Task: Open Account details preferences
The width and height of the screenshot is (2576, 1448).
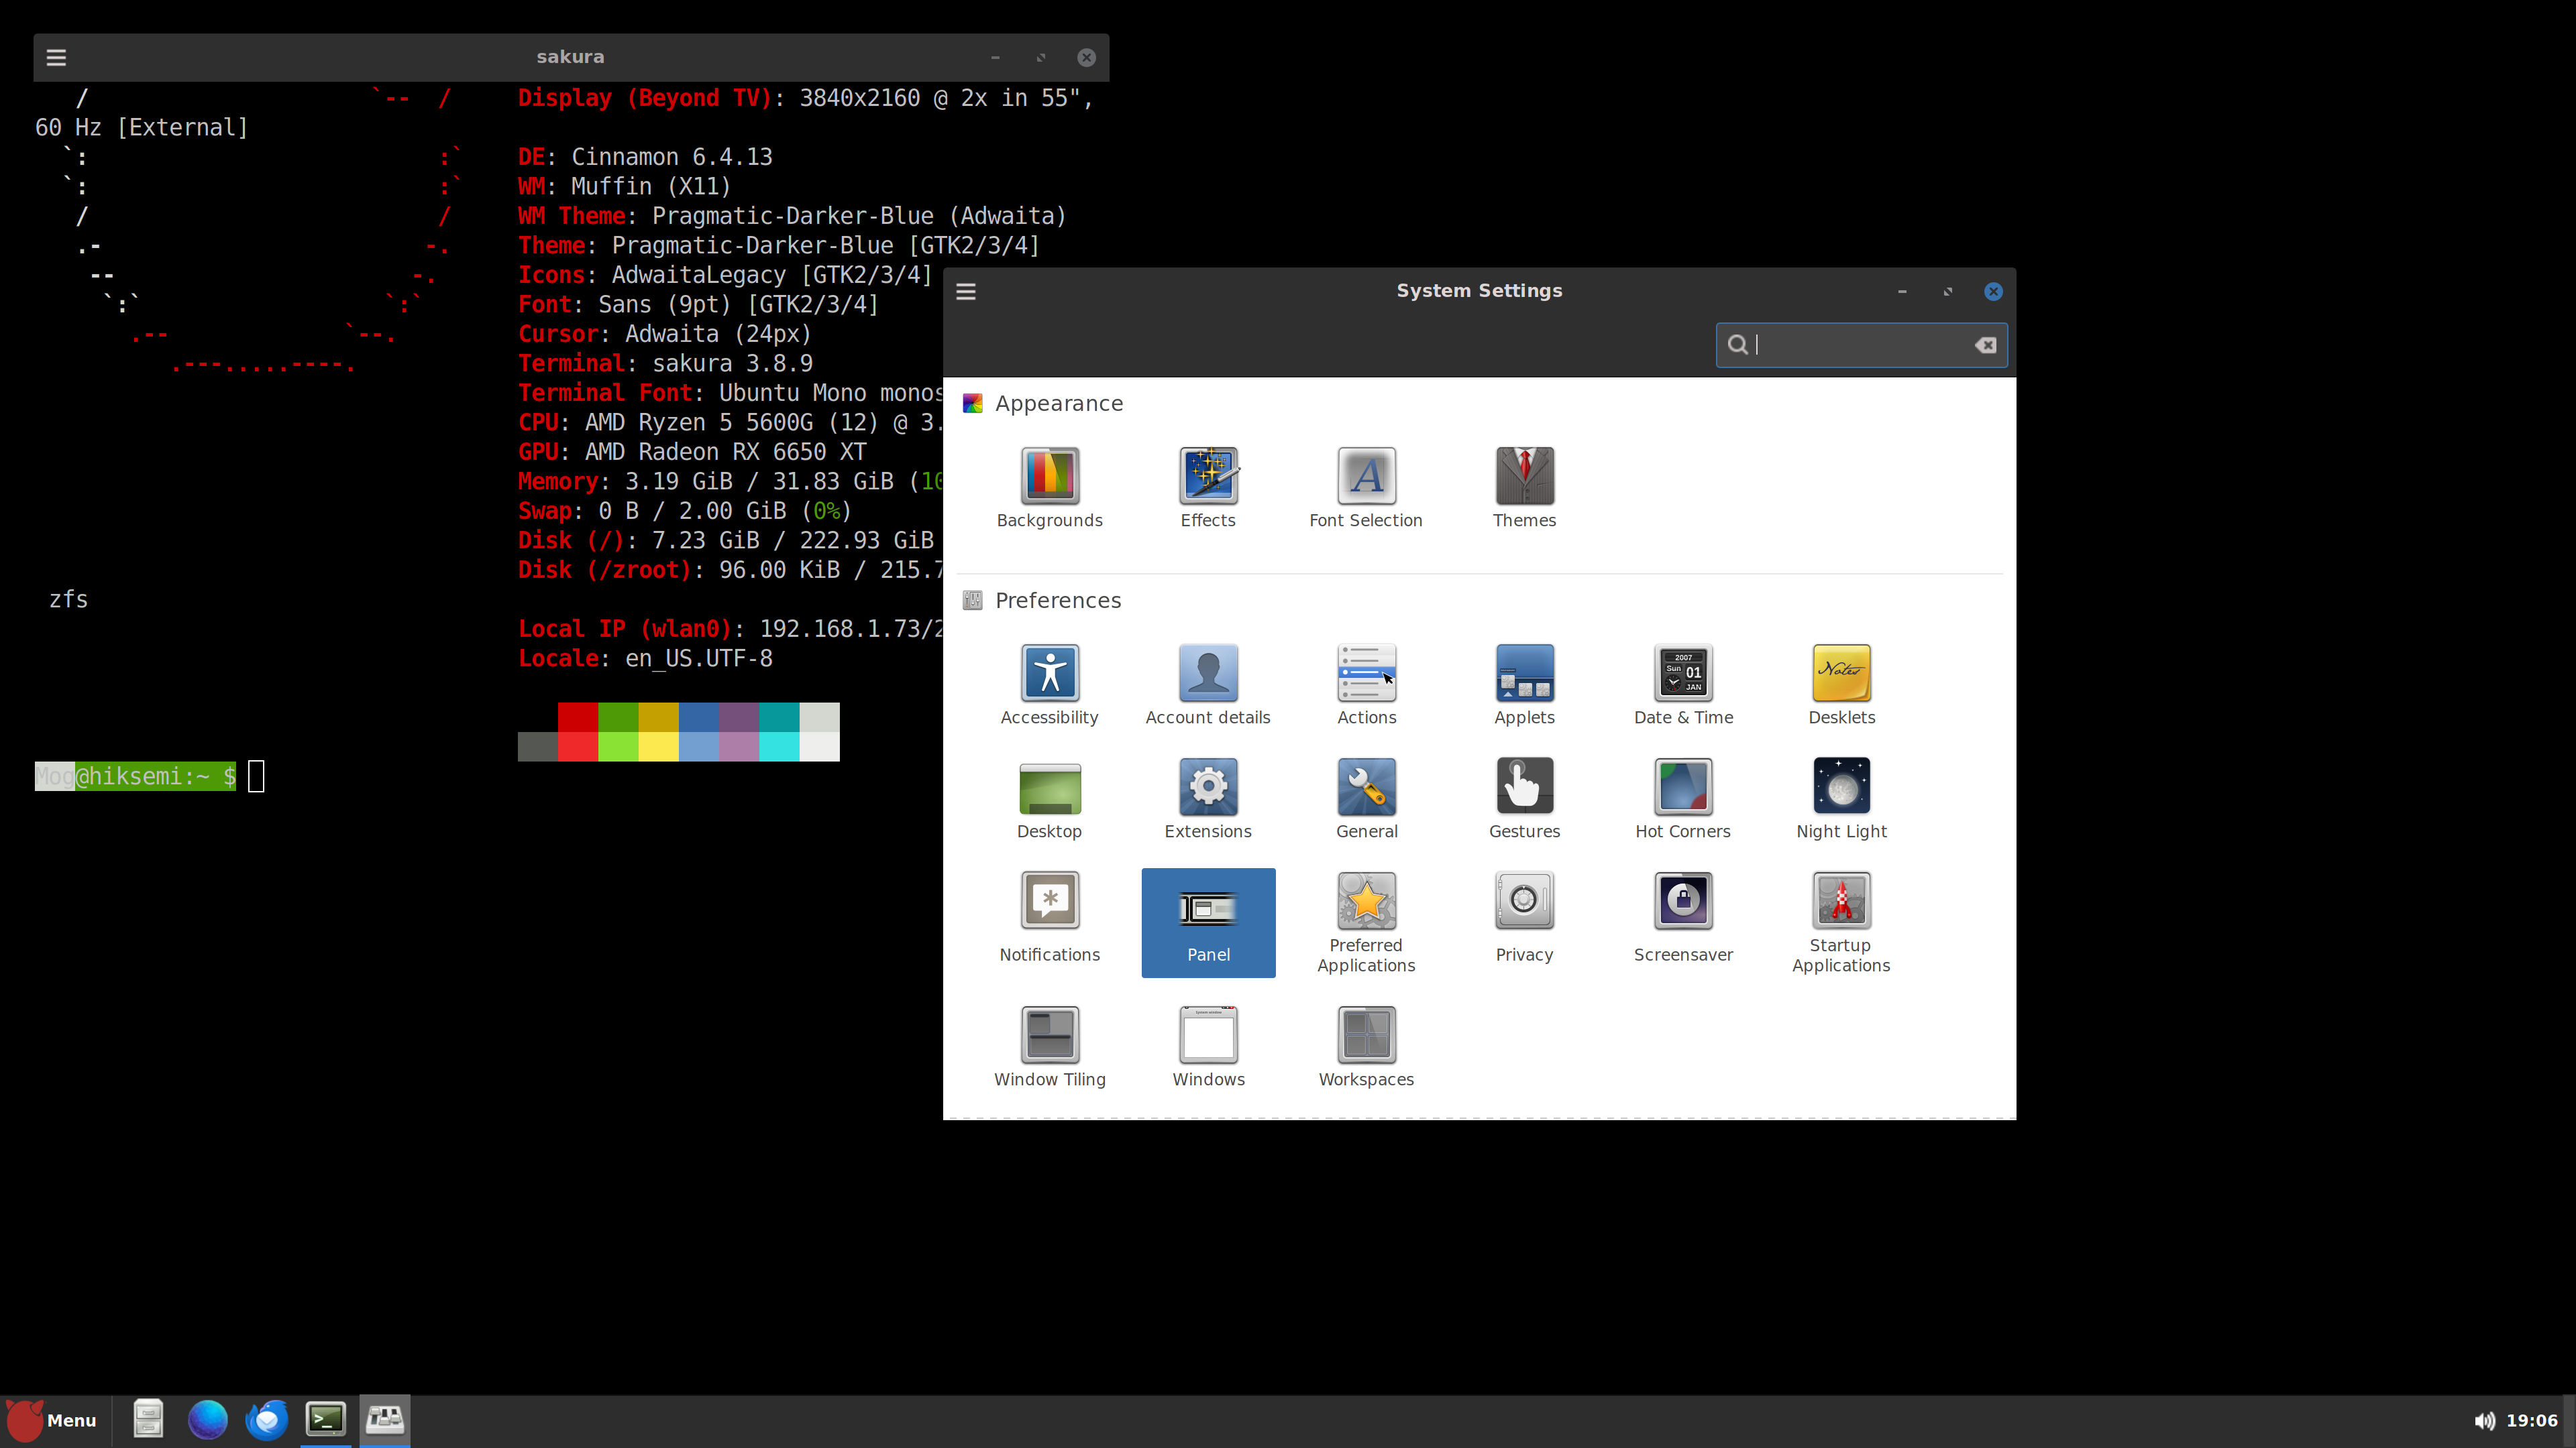Action: 1208,684
